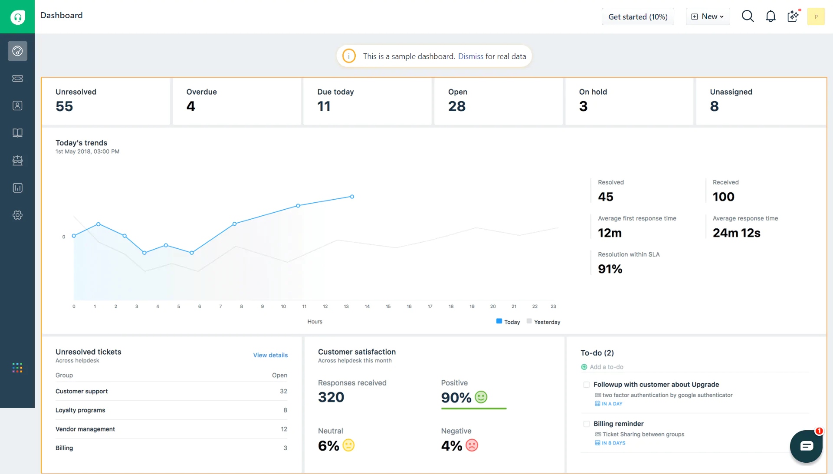
Task: Click the neutral face icon
Action: [x=348, y=445]
